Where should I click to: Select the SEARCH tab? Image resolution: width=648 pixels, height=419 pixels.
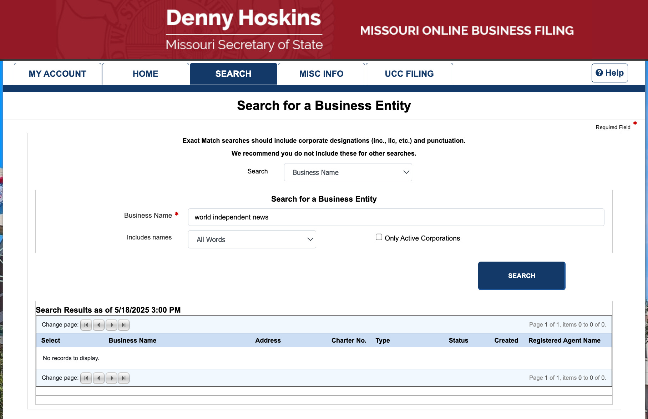click(x=233, y=74)
